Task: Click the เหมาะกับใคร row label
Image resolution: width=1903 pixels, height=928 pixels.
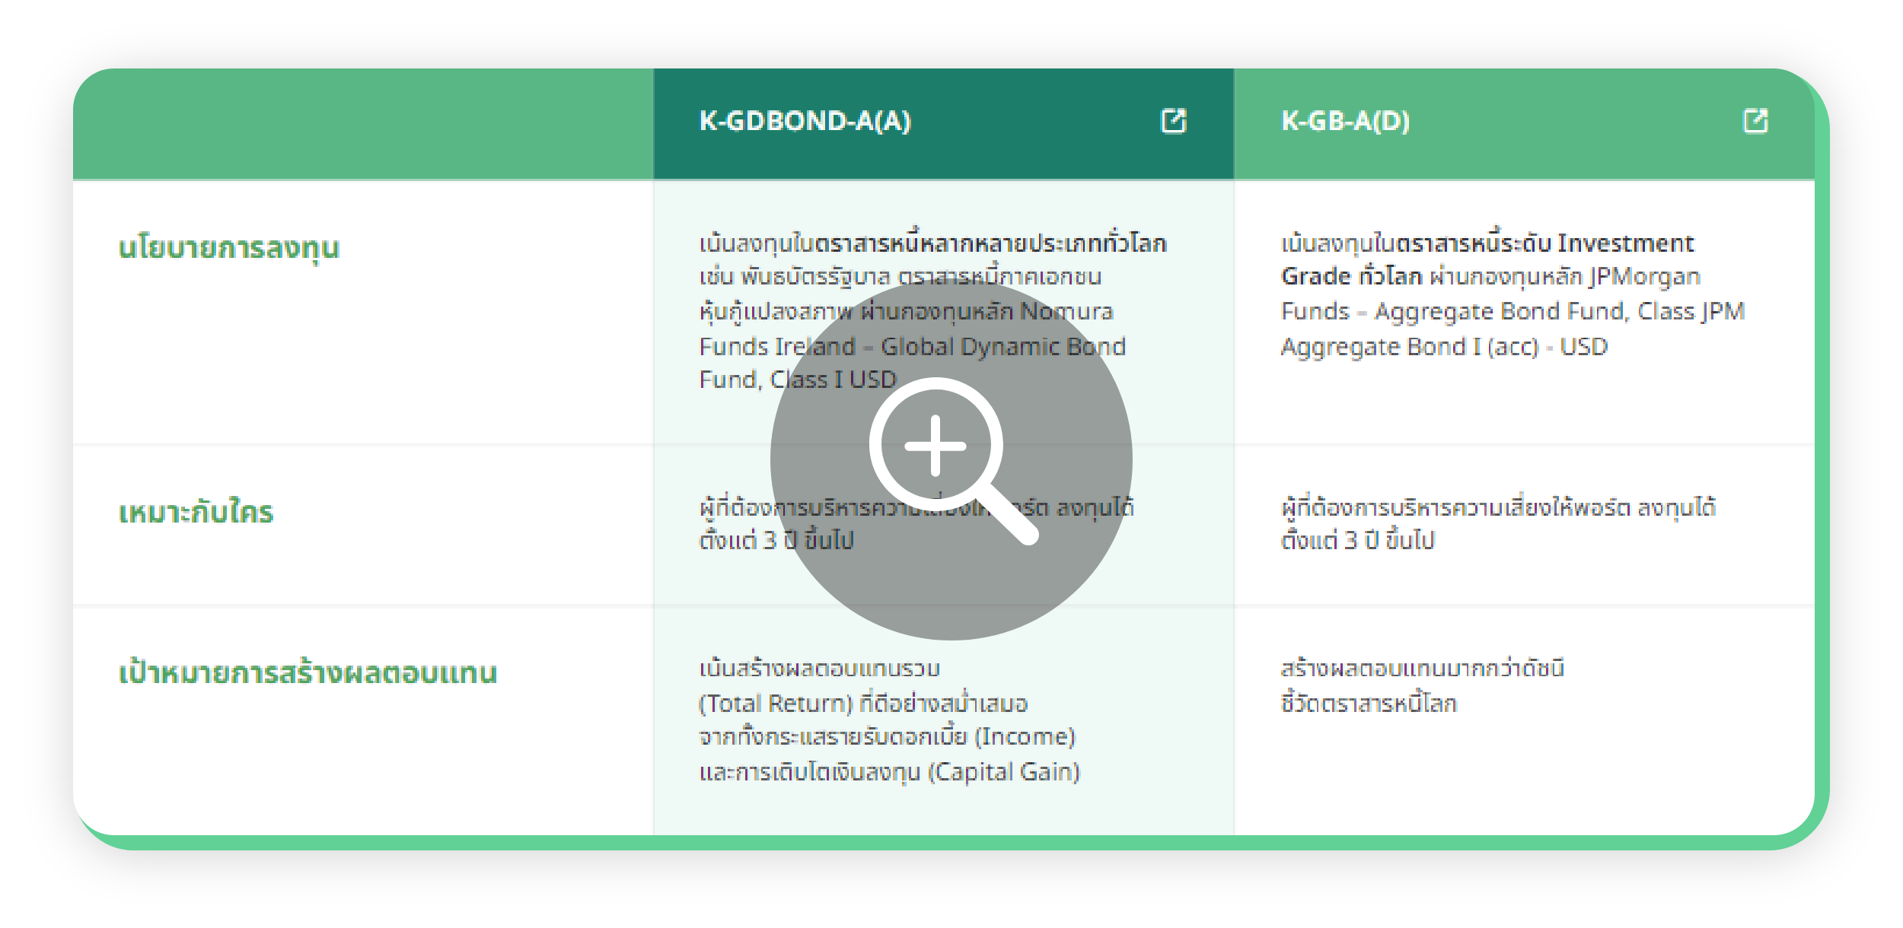Action: click(196, 512)
